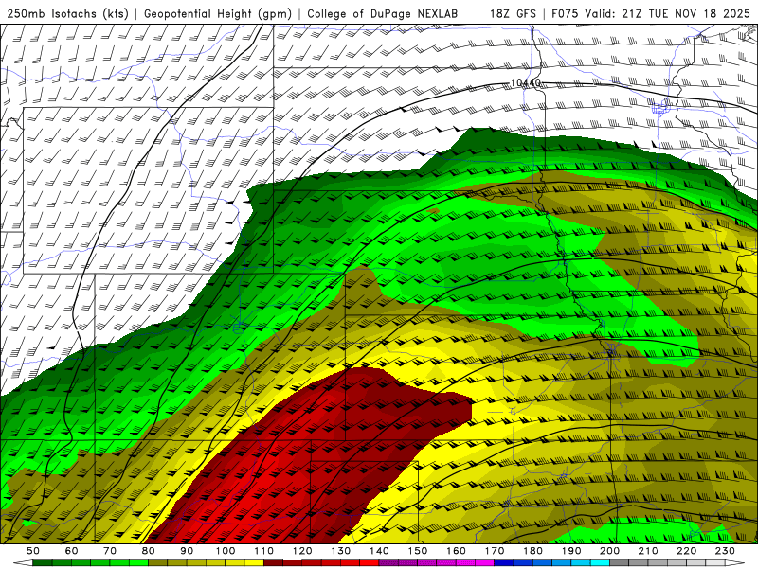758x568 pixels.
Task: Click the 160 label on the color scale
Action: tap(457, 551)
